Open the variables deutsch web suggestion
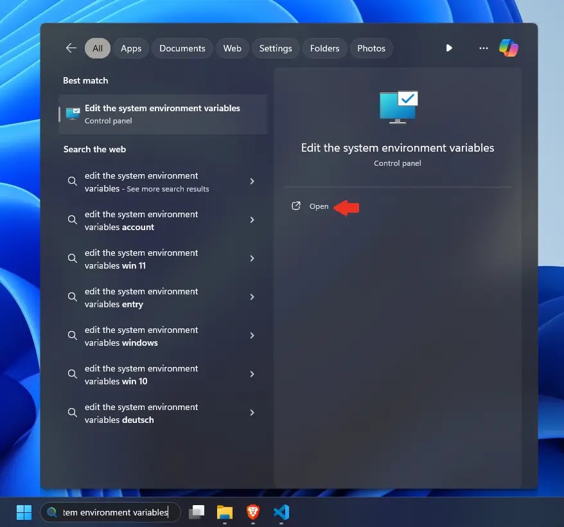 (x=163, y=413)
